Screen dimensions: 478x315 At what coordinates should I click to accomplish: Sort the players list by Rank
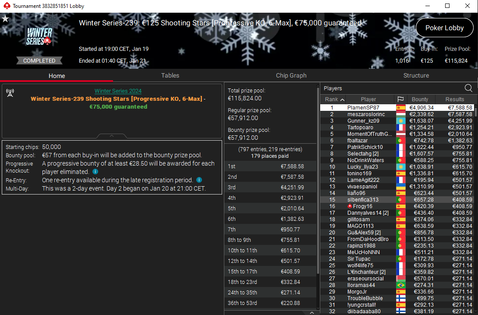pyautogui.click(x=334, y=99)
